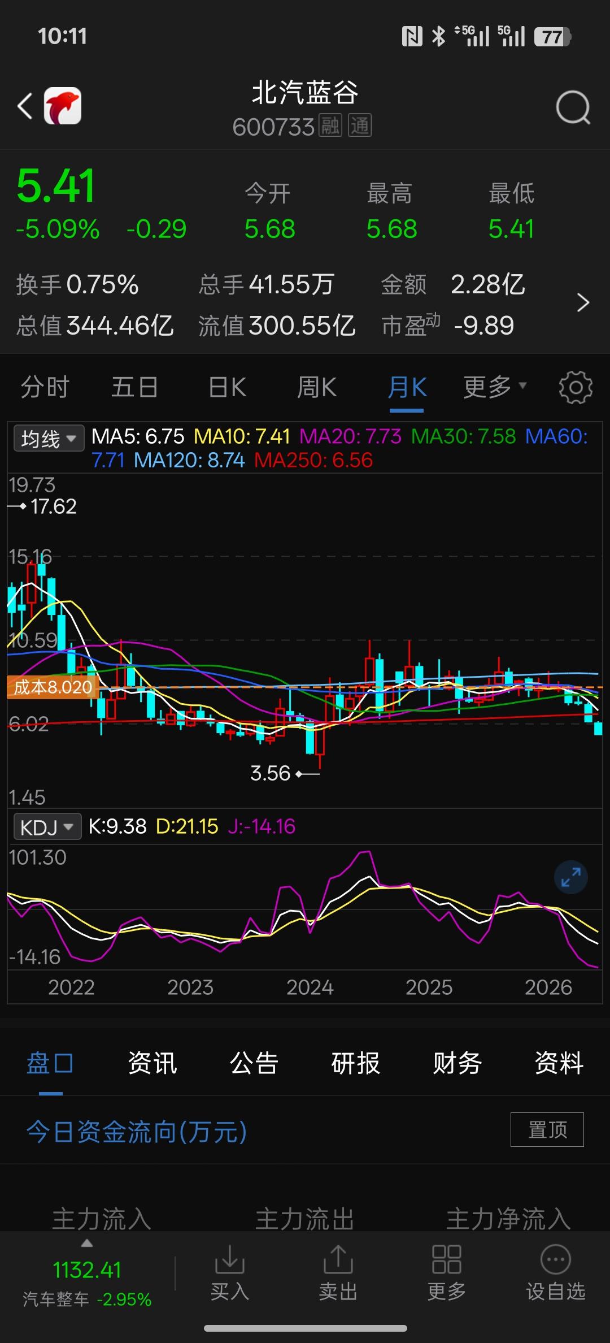This screenshot has height=1343, width=610.
Task: Expand chart to fullscreen arrows icon
Action: [x=571, y=877]
